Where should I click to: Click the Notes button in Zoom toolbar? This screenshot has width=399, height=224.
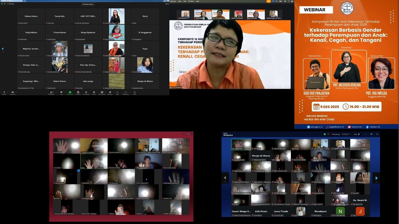coord(134,92)
